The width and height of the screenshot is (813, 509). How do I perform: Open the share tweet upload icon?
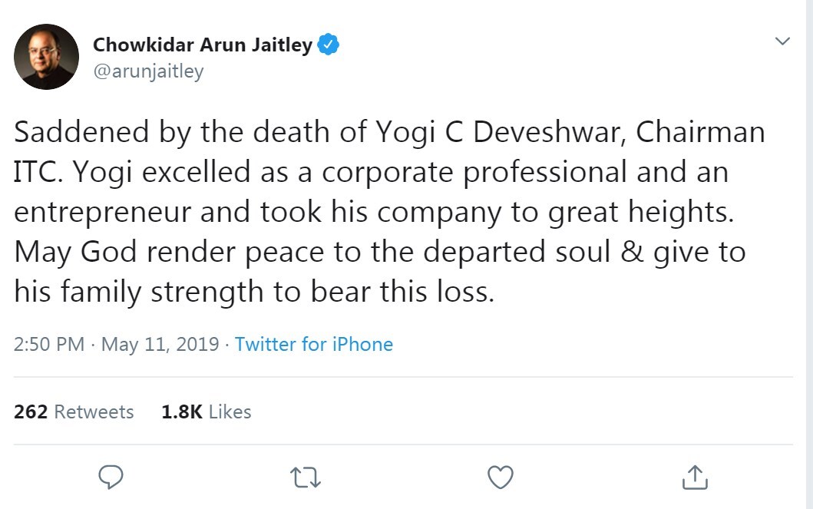pyautogui.click(x=695, y=477)
